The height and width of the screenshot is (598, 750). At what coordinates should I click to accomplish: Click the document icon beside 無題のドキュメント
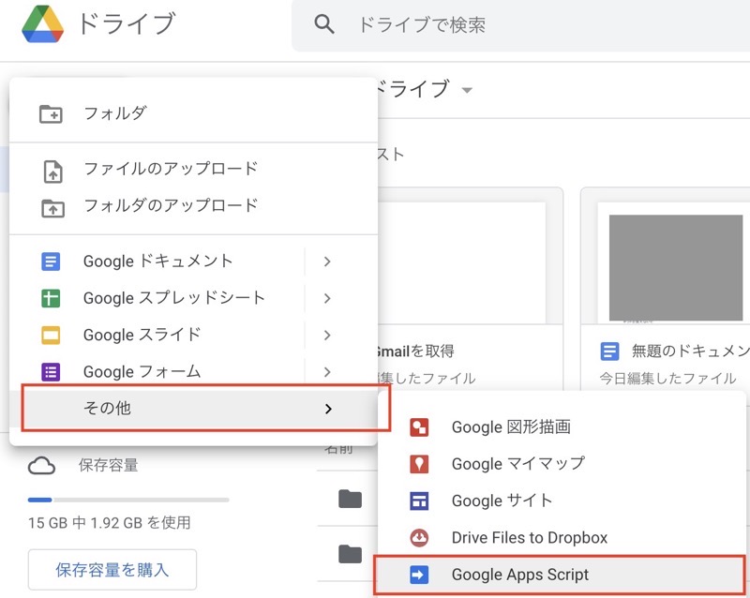coord(609,351)
